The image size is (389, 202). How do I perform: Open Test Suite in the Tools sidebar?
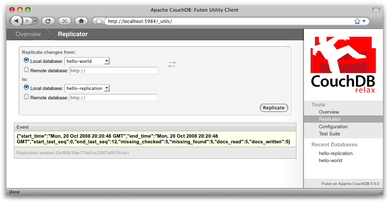tap(329, 134)
